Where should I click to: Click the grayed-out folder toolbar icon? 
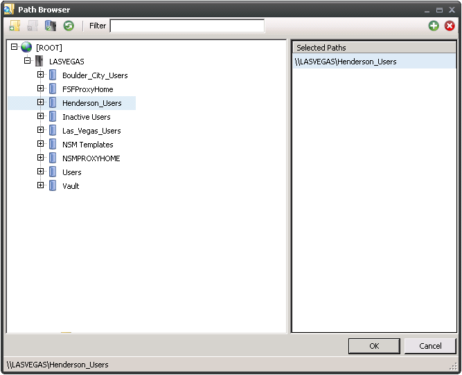(x=33, y=26)
